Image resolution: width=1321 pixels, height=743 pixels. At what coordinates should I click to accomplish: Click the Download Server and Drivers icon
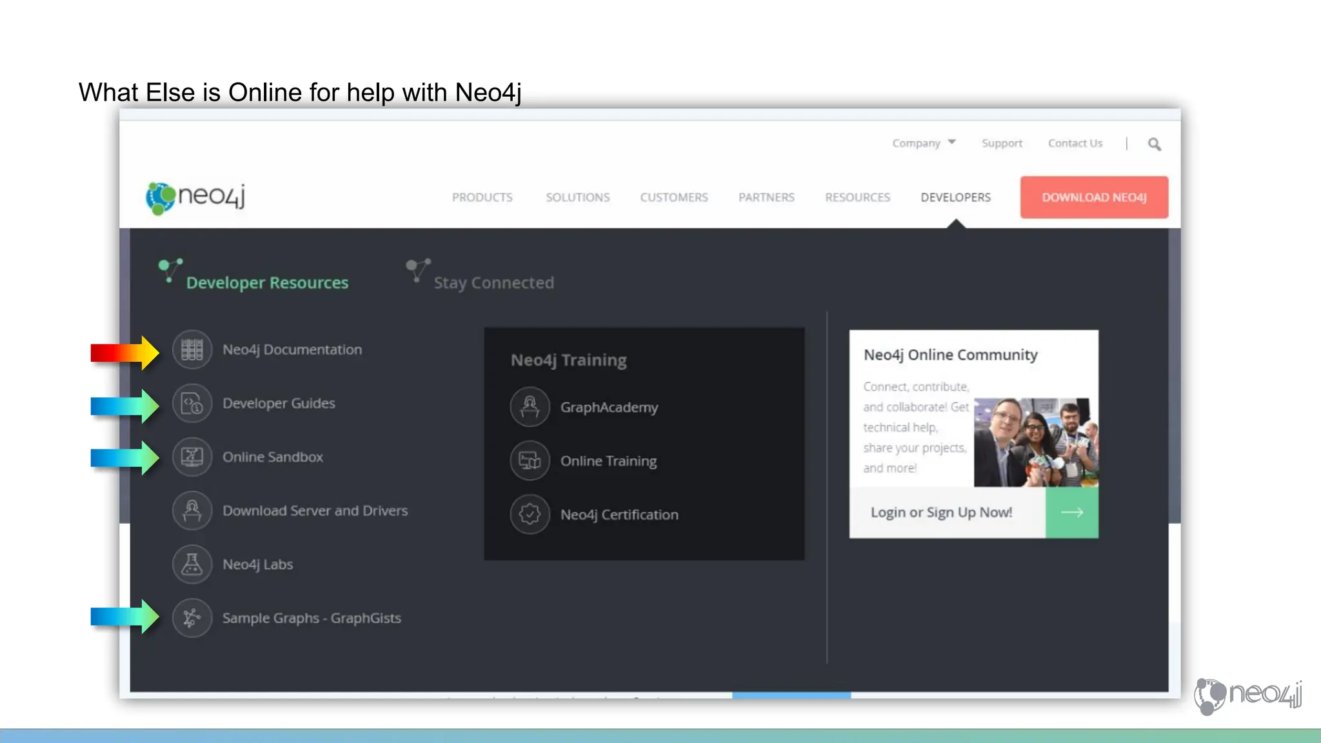click(192, 510)
